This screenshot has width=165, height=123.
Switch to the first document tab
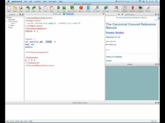pos(57,14)
